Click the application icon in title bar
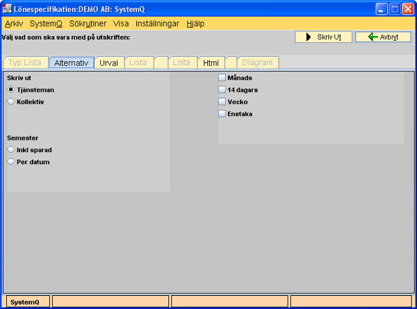The image size is (417, 309). (8, 9)
